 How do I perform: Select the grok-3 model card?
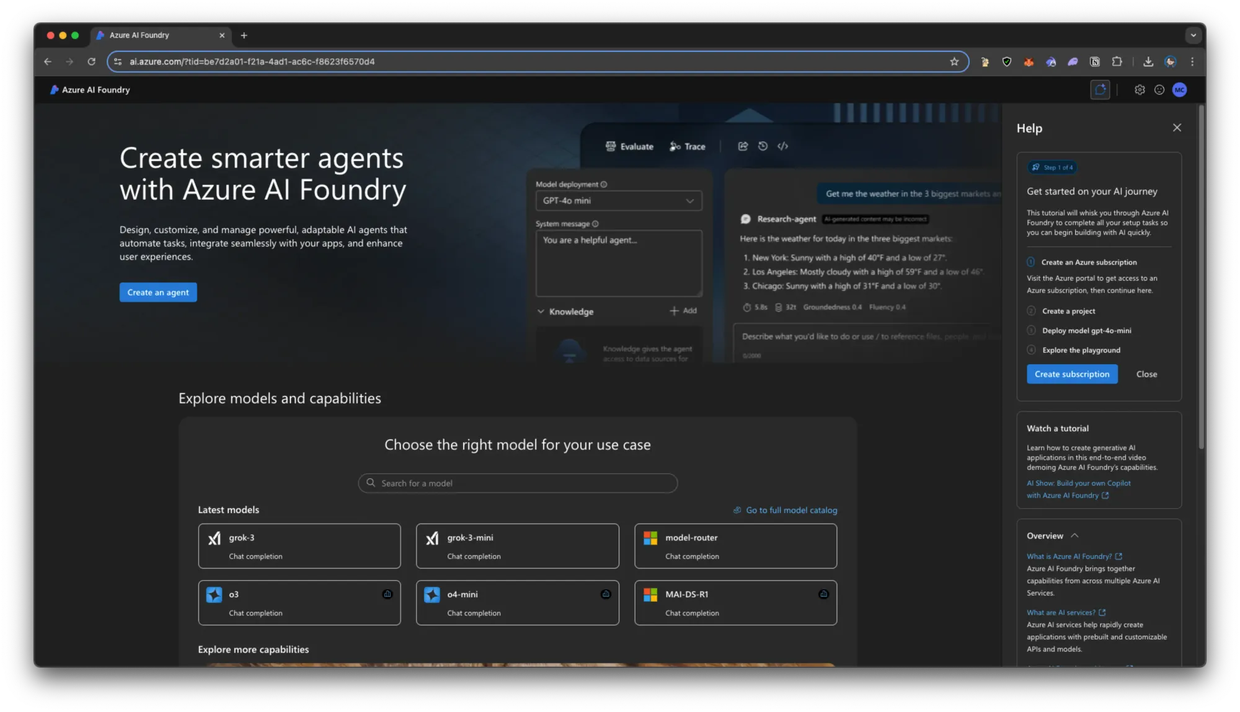click(299, 546)
